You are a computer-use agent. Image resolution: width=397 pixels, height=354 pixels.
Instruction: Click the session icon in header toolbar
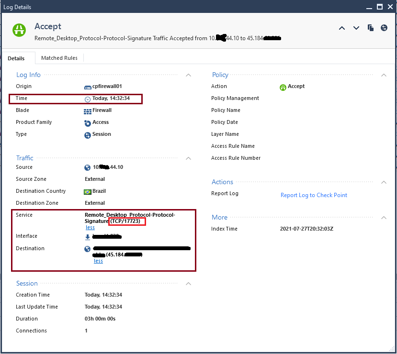click(384, 28)
